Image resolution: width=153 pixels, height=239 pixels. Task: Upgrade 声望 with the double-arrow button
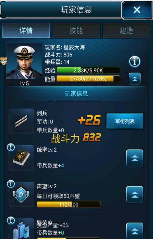coord(135,194)
